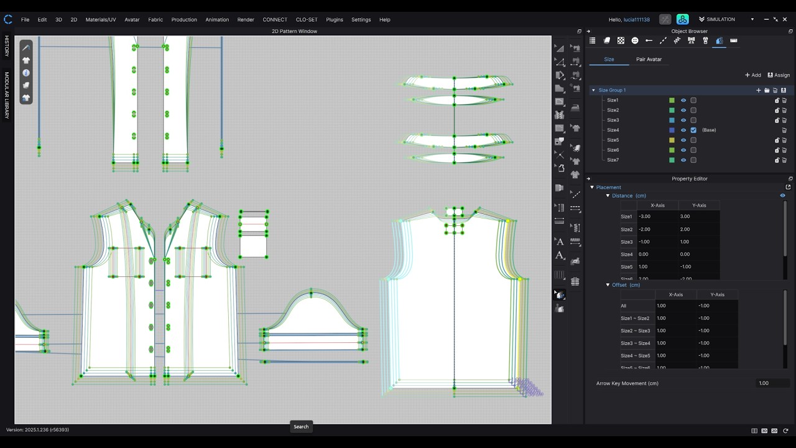Click the Assign button
The width and height of the screenshot is (796, 448).
pyautogui.click(x=779, y=75)
